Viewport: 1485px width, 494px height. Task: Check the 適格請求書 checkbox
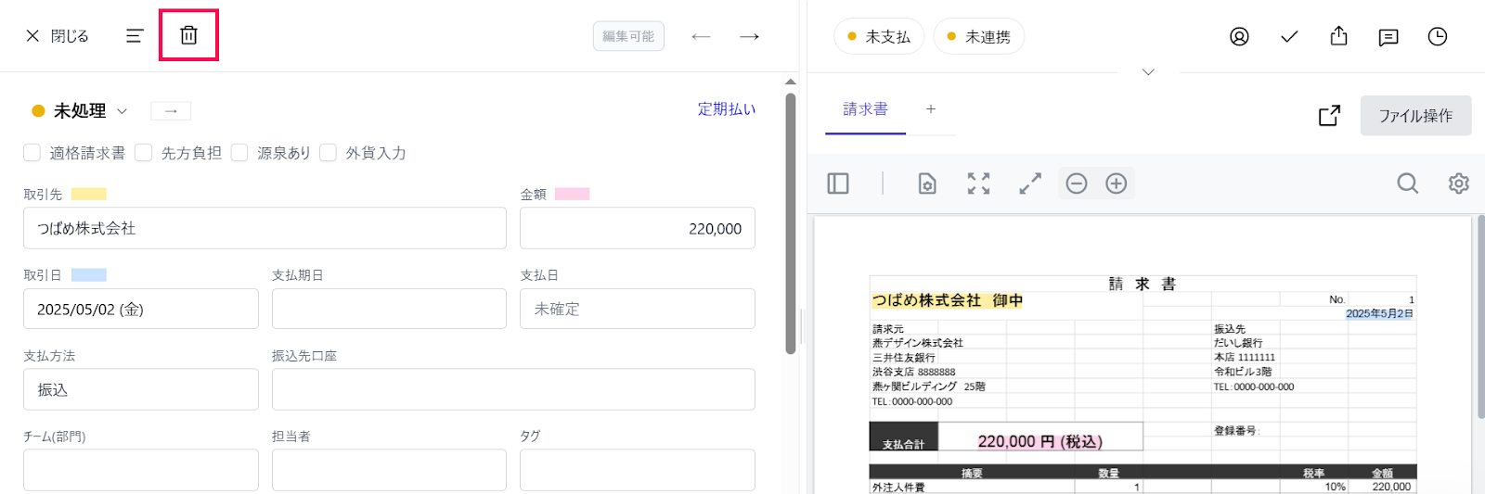(x=32, y=153)
